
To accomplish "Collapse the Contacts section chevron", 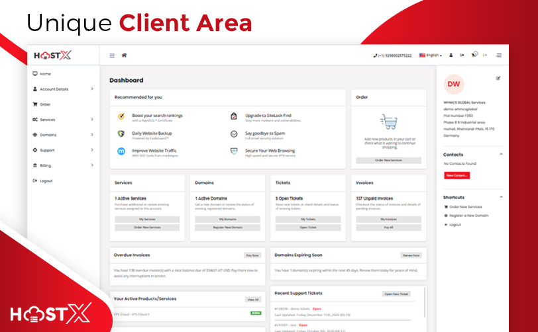I will (x=501, y=154).
